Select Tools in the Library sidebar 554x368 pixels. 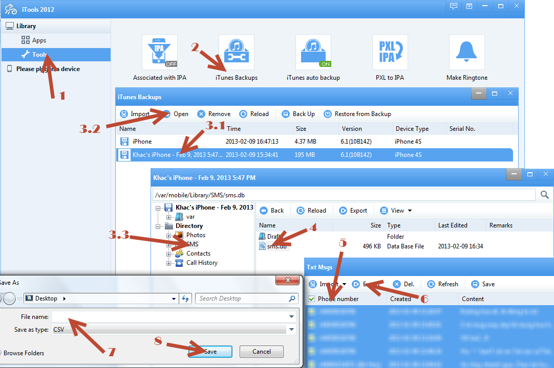(x=56, y=54)
